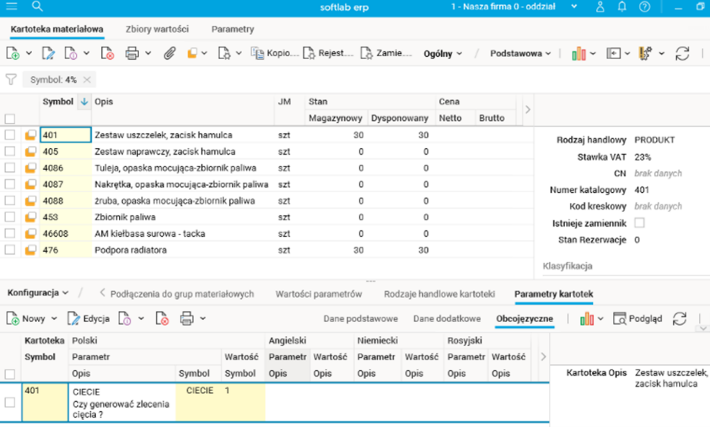
Task: Click the Podgląd button
Action: pos(638,319)
